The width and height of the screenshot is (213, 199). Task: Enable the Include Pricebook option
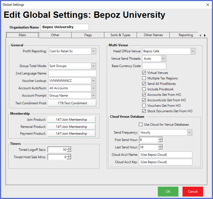144,89
